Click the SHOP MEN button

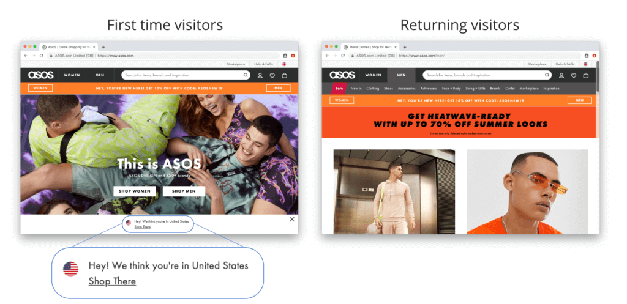pos(184,191)
